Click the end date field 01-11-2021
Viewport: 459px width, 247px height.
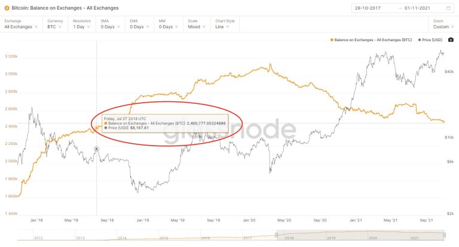tap(417, 8)
